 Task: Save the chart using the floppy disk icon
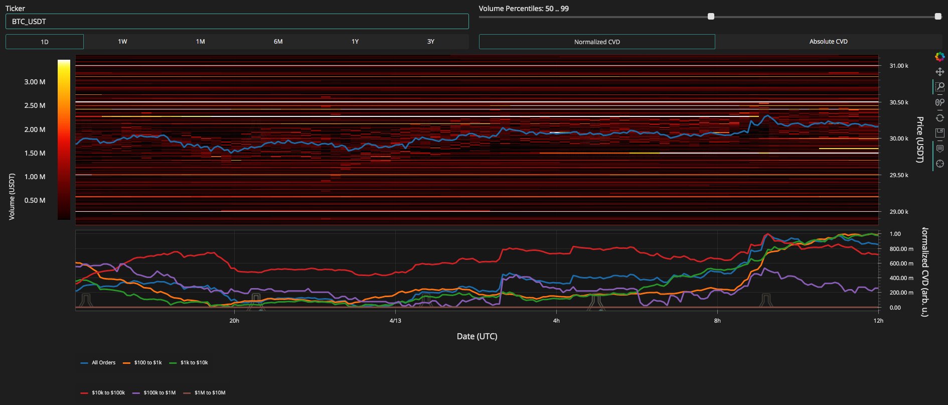(x=939, y=133)
